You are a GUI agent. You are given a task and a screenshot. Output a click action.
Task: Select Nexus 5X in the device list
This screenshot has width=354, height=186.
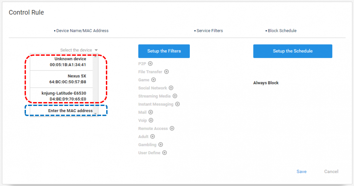point(61,79)
